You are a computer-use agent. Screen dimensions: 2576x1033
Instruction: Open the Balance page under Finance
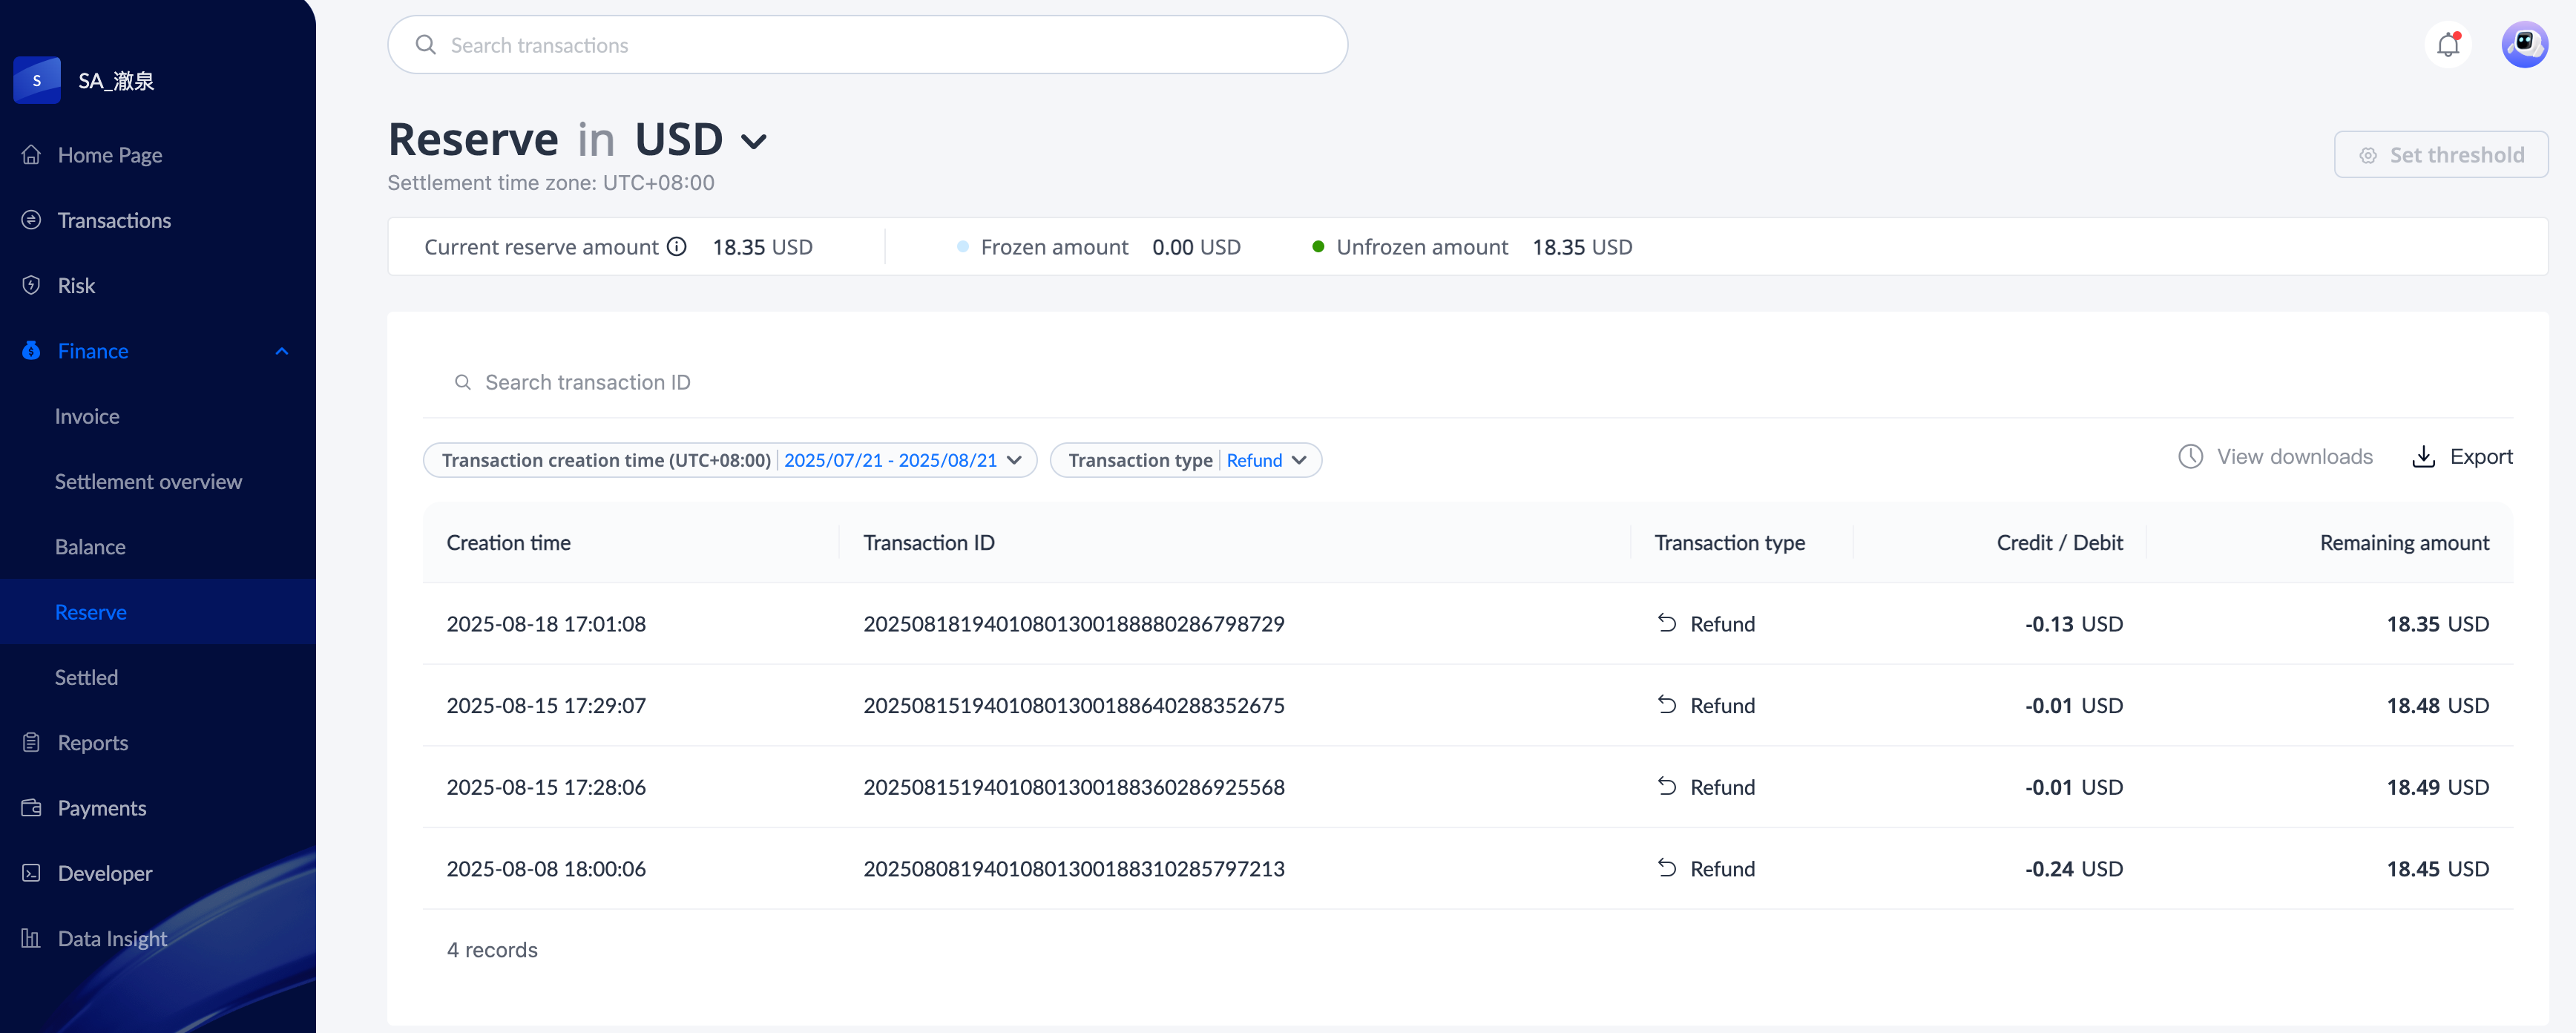pyautogui.click(x=90, y=547)
